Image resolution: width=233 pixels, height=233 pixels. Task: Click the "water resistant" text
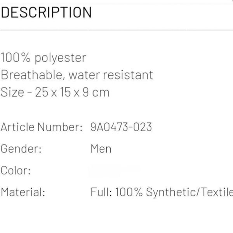(111, 75)
